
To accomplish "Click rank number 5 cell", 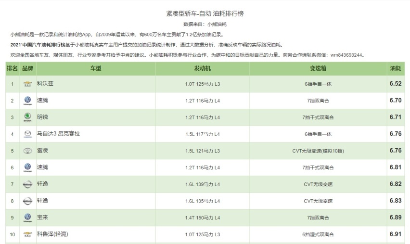I will pyautogui.click(x=13, y=151).
